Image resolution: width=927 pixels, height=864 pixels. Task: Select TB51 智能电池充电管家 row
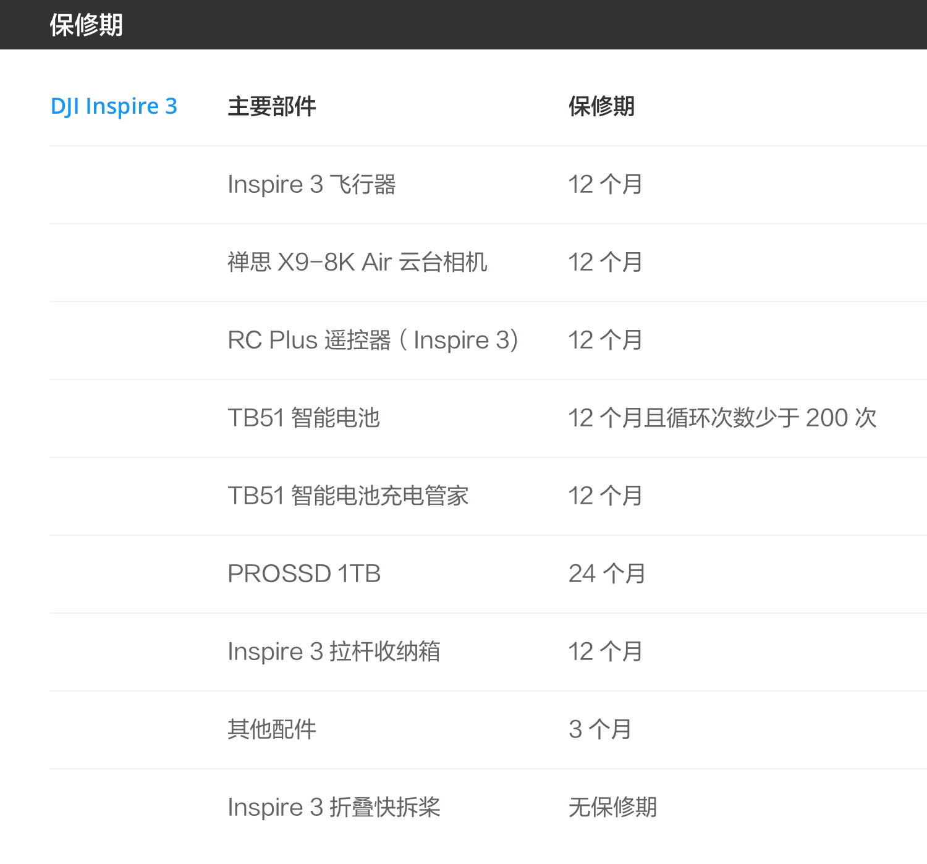point(348,496)
